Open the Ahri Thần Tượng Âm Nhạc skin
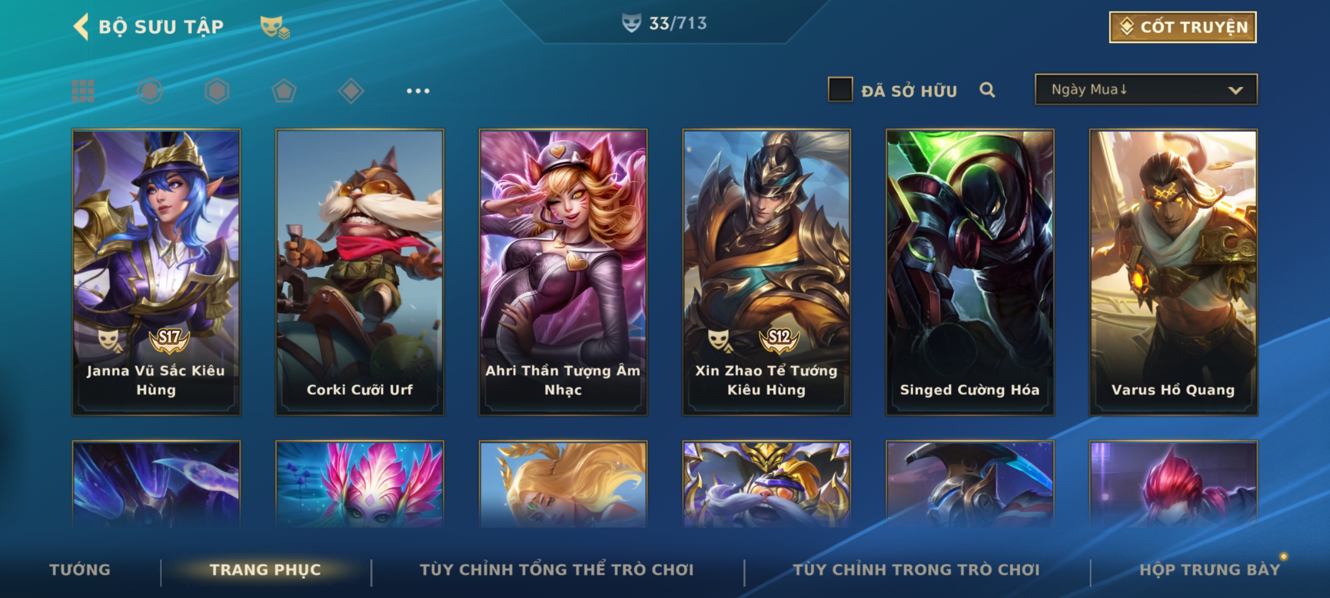Viewport: 1330px width, 598px height. tap(563, 272)
